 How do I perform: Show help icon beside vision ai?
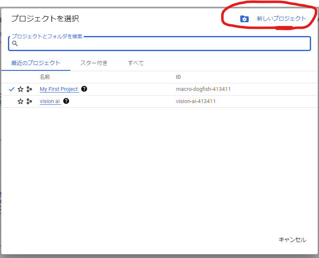click(x=66, y=101)
